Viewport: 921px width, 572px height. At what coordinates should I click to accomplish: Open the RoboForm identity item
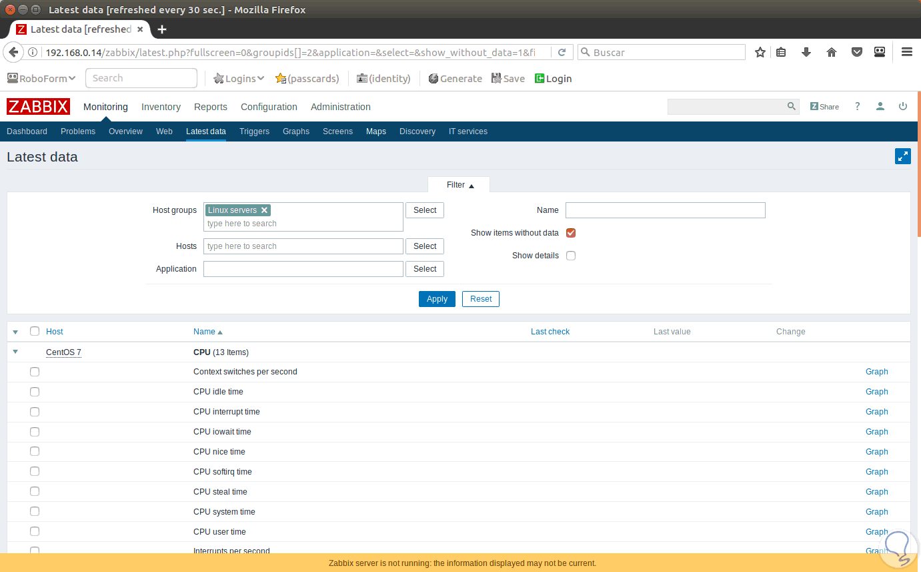[x=383, y=79]
